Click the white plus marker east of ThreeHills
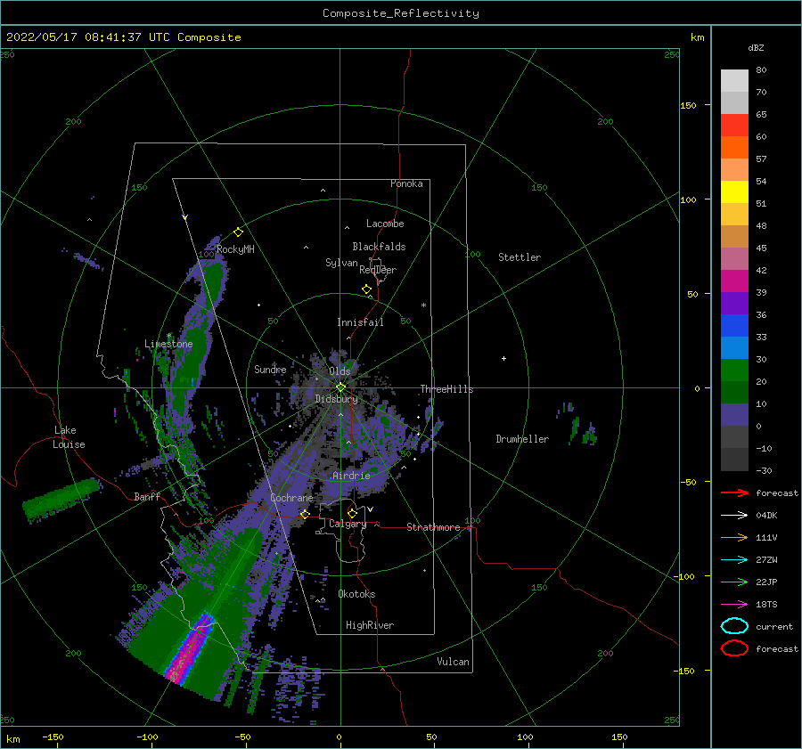Screen dimensions: 802x749 503,358
